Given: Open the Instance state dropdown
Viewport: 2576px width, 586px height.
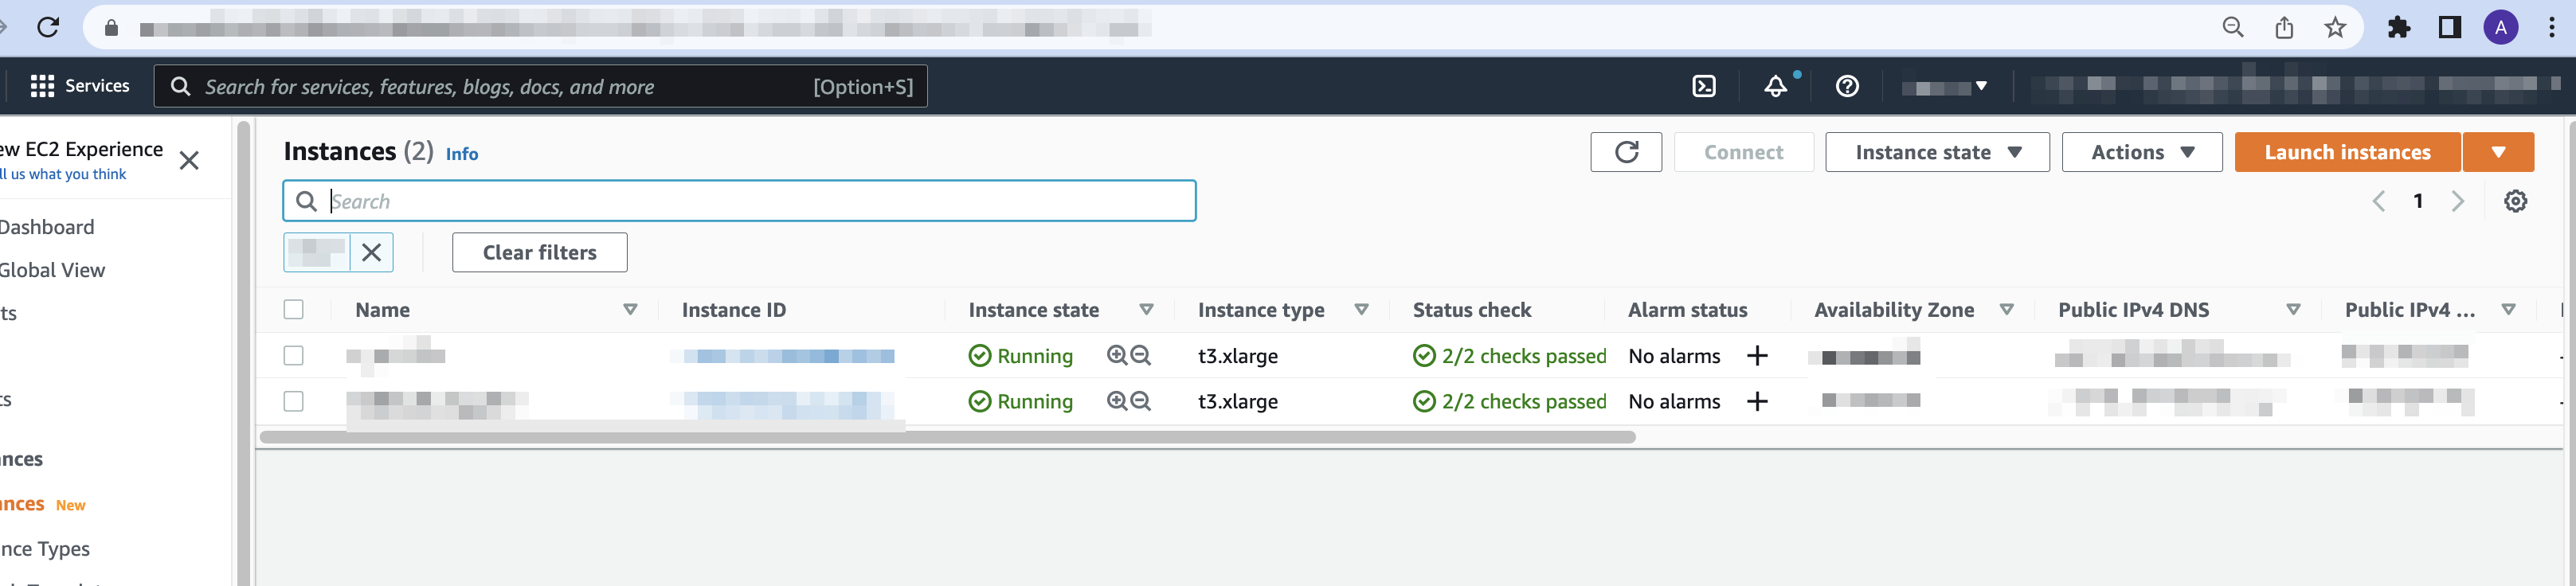Looking at the screenshot, I should [1937, 152].
